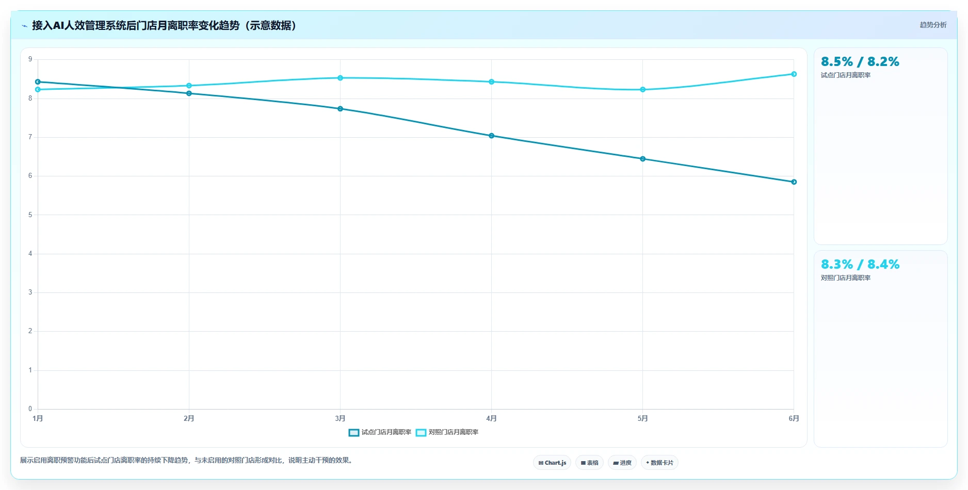968x490 pixels.
Task: Click the description text starting with 展示启用离职预警功能
Action: 187,460
